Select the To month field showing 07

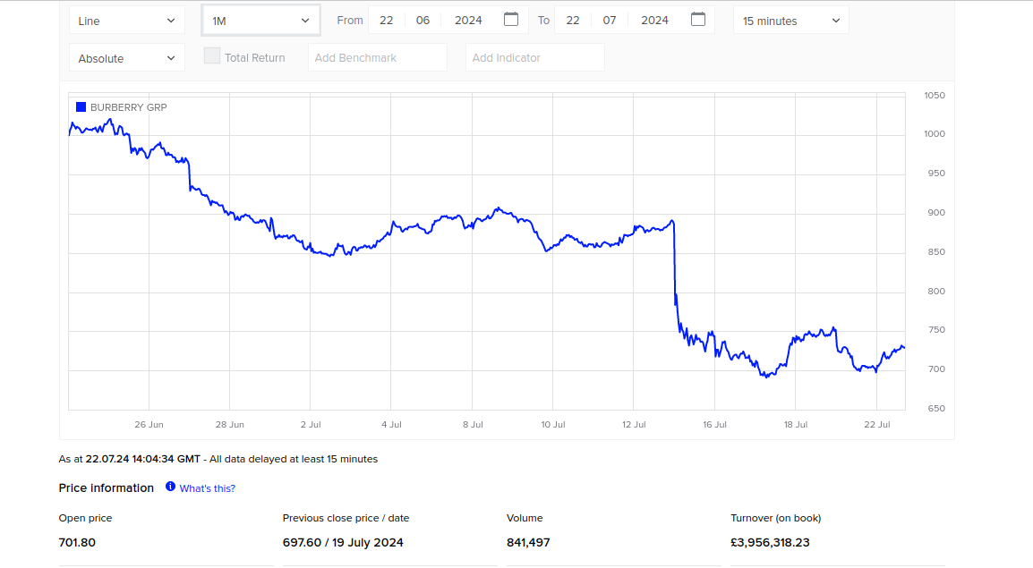point(610,20)
